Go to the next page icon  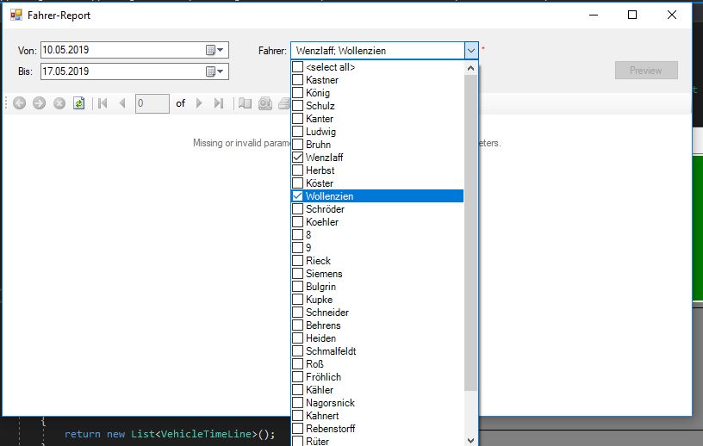tap(199, 103)
